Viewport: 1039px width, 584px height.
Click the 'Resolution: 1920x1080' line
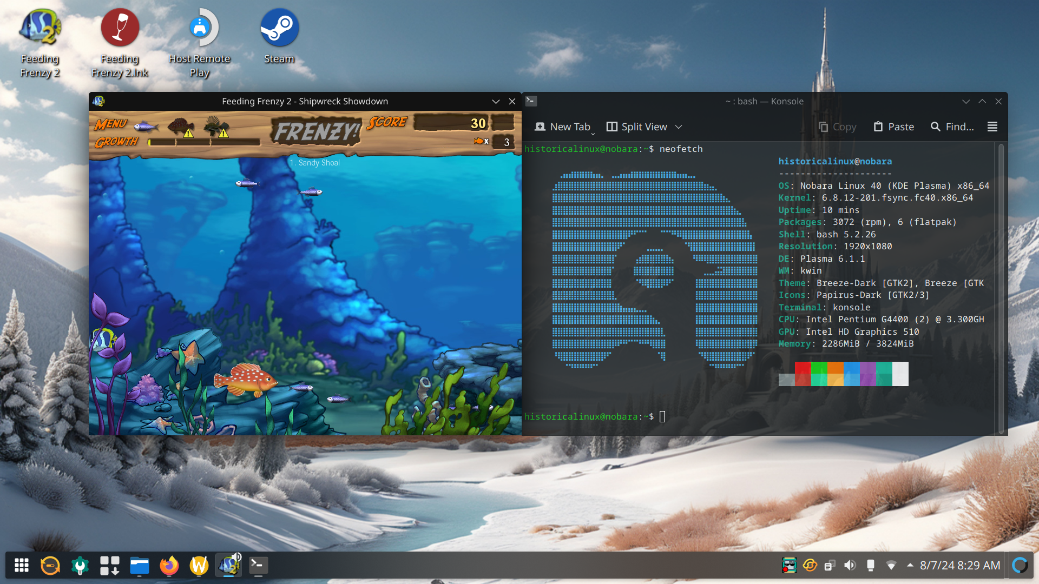pyautogui.click(x=835, y=246)
